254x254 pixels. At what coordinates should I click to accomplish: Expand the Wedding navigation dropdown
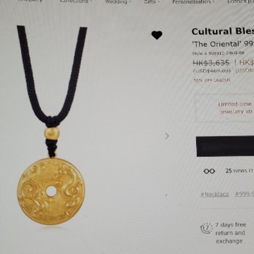tap(118, 2)
